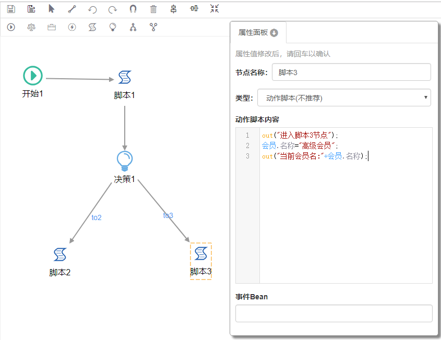Select the 脚本1 script node
The height and width of the screenshot is (340, 441).
tap(125, 77)
